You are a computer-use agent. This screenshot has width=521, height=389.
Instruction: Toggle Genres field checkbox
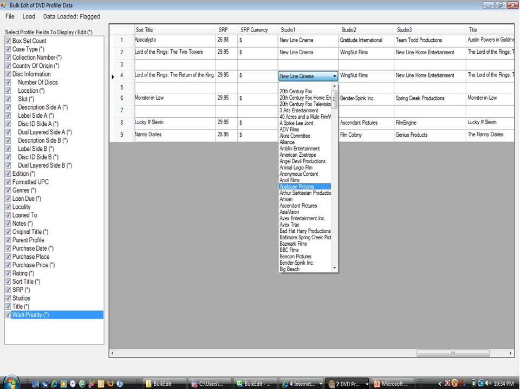[x=8, y=190]
